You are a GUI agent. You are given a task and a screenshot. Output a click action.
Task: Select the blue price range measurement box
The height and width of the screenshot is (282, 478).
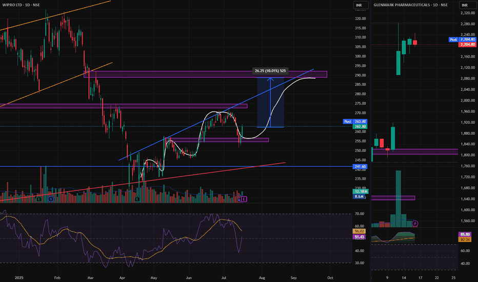tap(270, 102)
